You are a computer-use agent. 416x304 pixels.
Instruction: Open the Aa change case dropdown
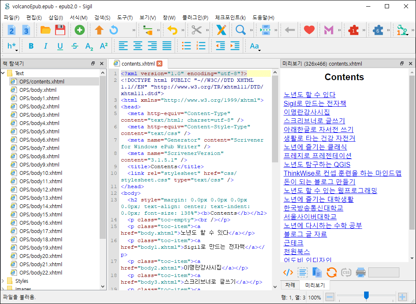pyautogui.click(x=255, y=46)
